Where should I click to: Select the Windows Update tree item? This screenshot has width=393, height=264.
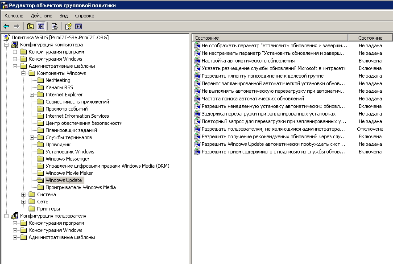[x=64, y=180]
